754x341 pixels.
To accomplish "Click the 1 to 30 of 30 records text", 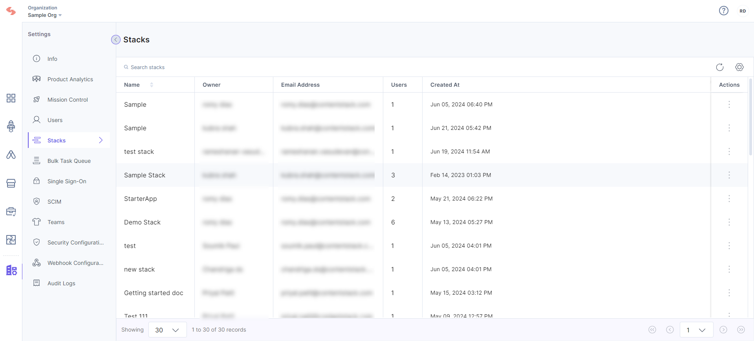I will (219, 330).
